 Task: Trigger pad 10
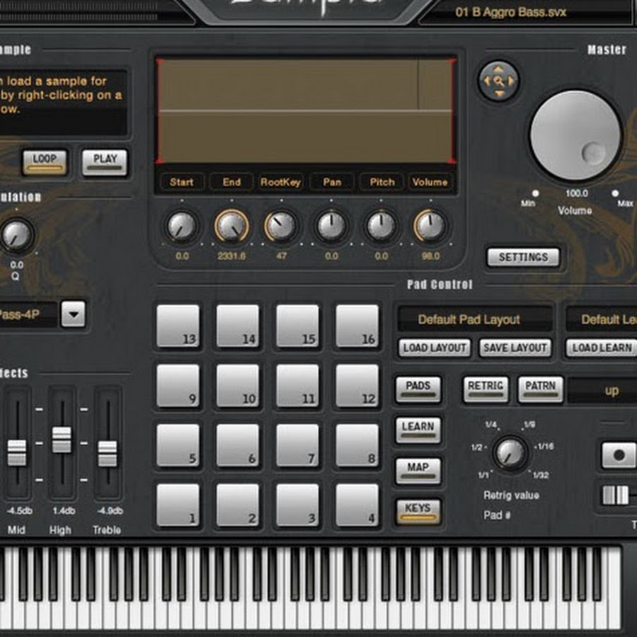tap(238, 386)
